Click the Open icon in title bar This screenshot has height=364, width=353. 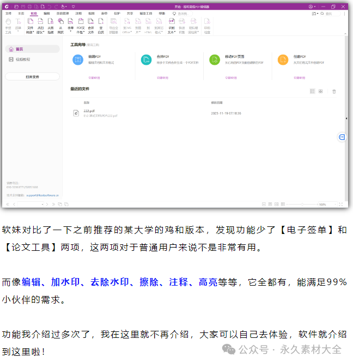16,7
